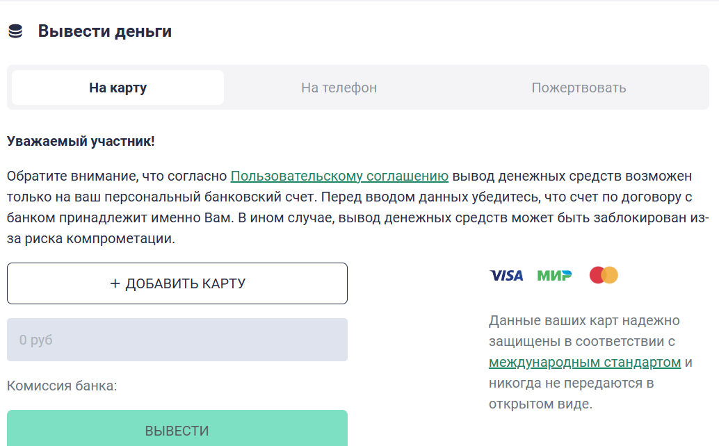Click the plus icon before ДОБАВИТЬ КАРТУ
Screen dimensions: 719x446
click(x=115, y=283)
